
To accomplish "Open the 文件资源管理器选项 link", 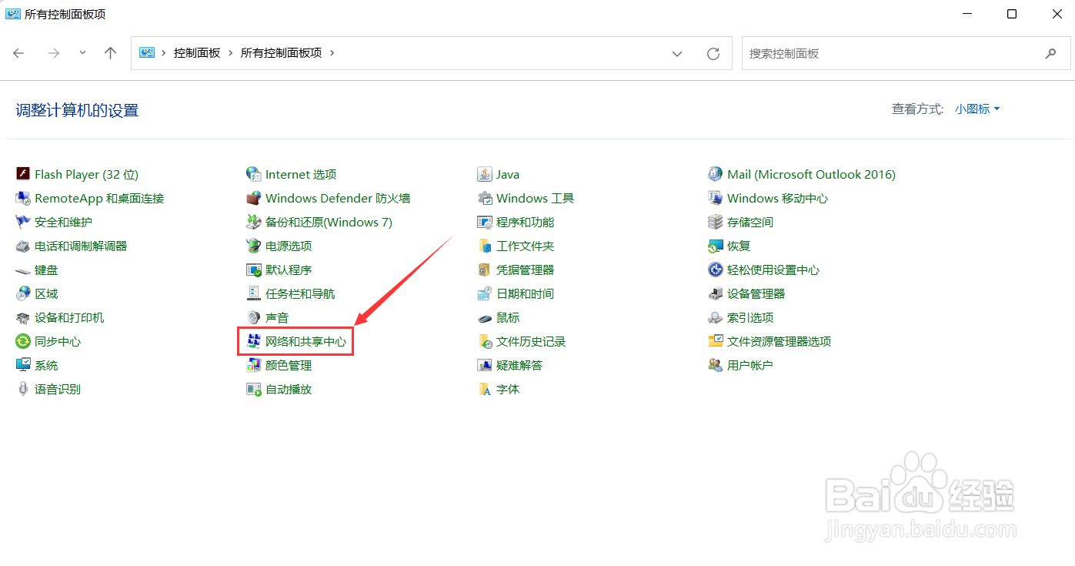I will click(780, 342).
